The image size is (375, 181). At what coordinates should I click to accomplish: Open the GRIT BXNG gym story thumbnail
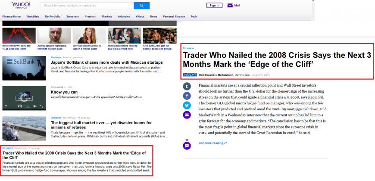pyautogui.click(x=160, y=36)
